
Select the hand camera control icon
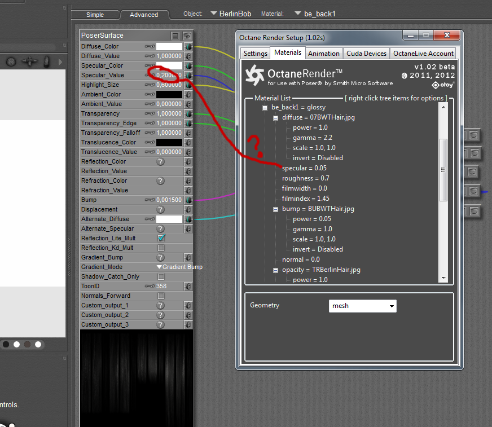click(x=46, y=61)
